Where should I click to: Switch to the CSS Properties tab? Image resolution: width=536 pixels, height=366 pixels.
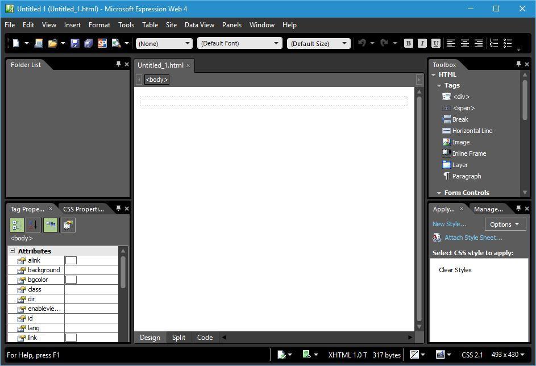tap(84, 209)
